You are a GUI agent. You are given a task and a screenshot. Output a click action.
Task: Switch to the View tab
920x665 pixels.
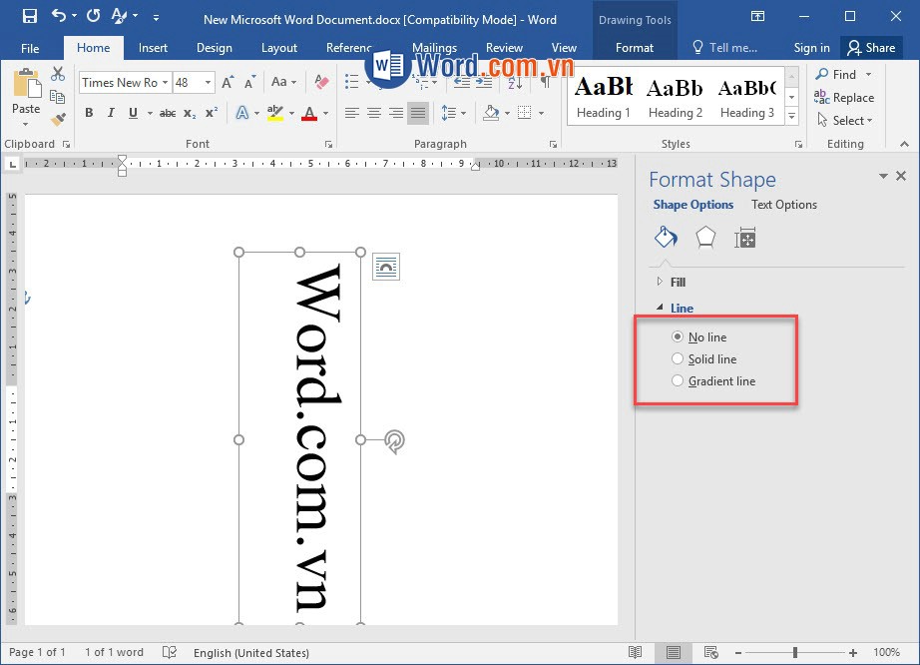click(564, 48)
